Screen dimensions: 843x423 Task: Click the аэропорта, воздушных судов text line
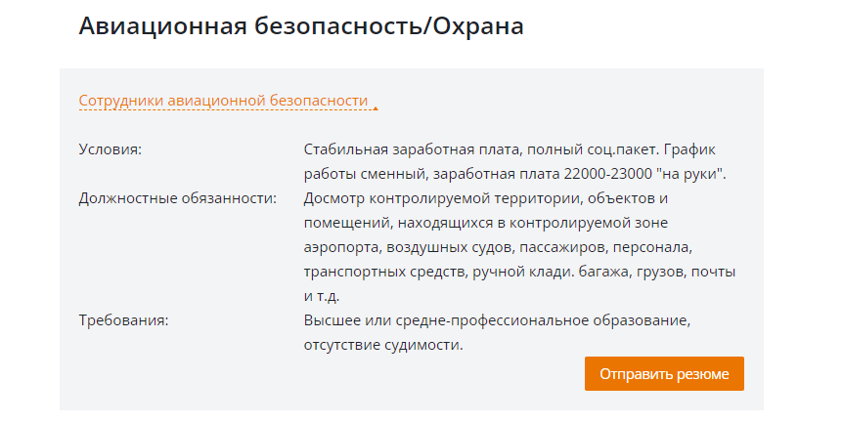[498, 247]
